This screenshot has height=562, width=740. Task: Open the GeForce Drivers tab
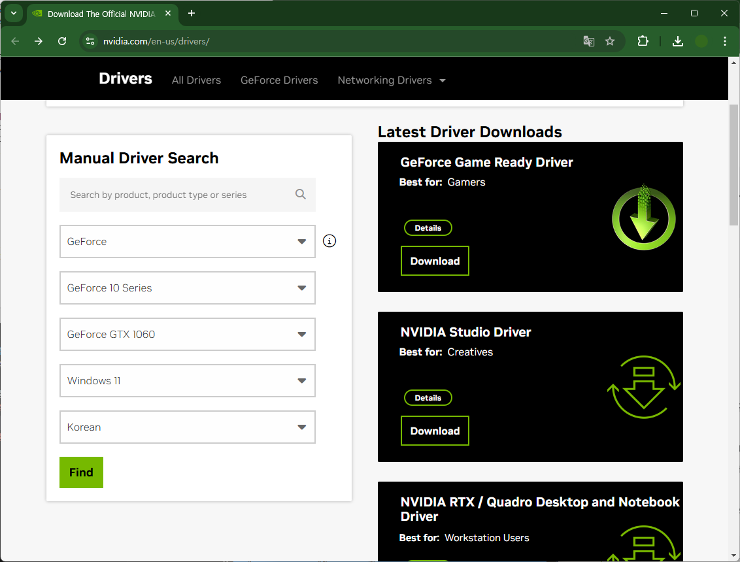(279, 80)
